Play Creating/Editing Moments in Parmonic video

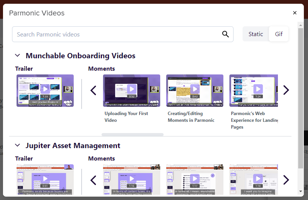pos(195,89)
